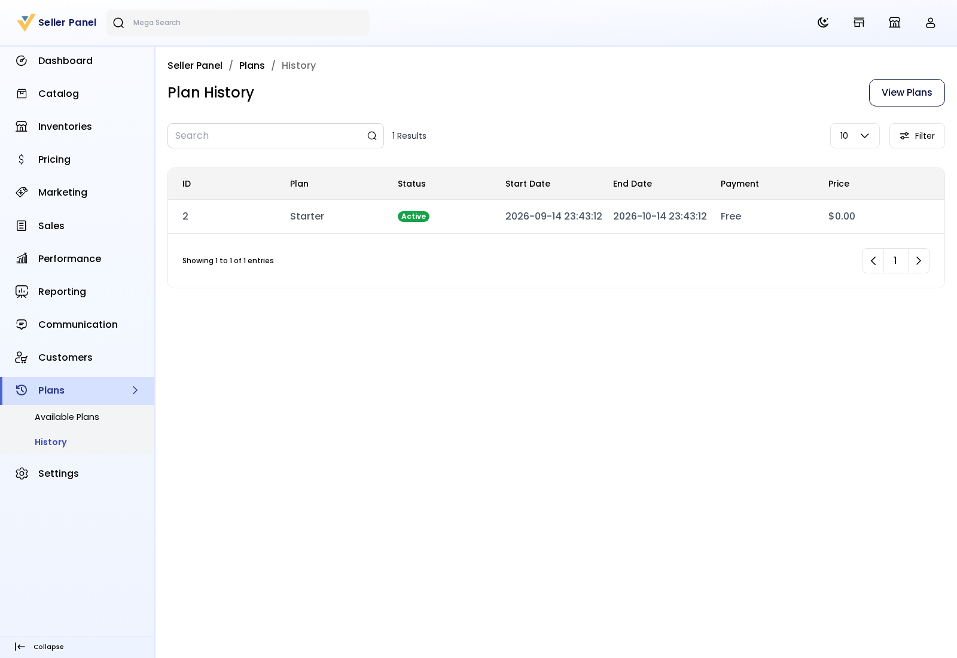This screenshot has height=658, width=957.
Task: Open Settings in the sidebar
Action: [x=78, y=474]
